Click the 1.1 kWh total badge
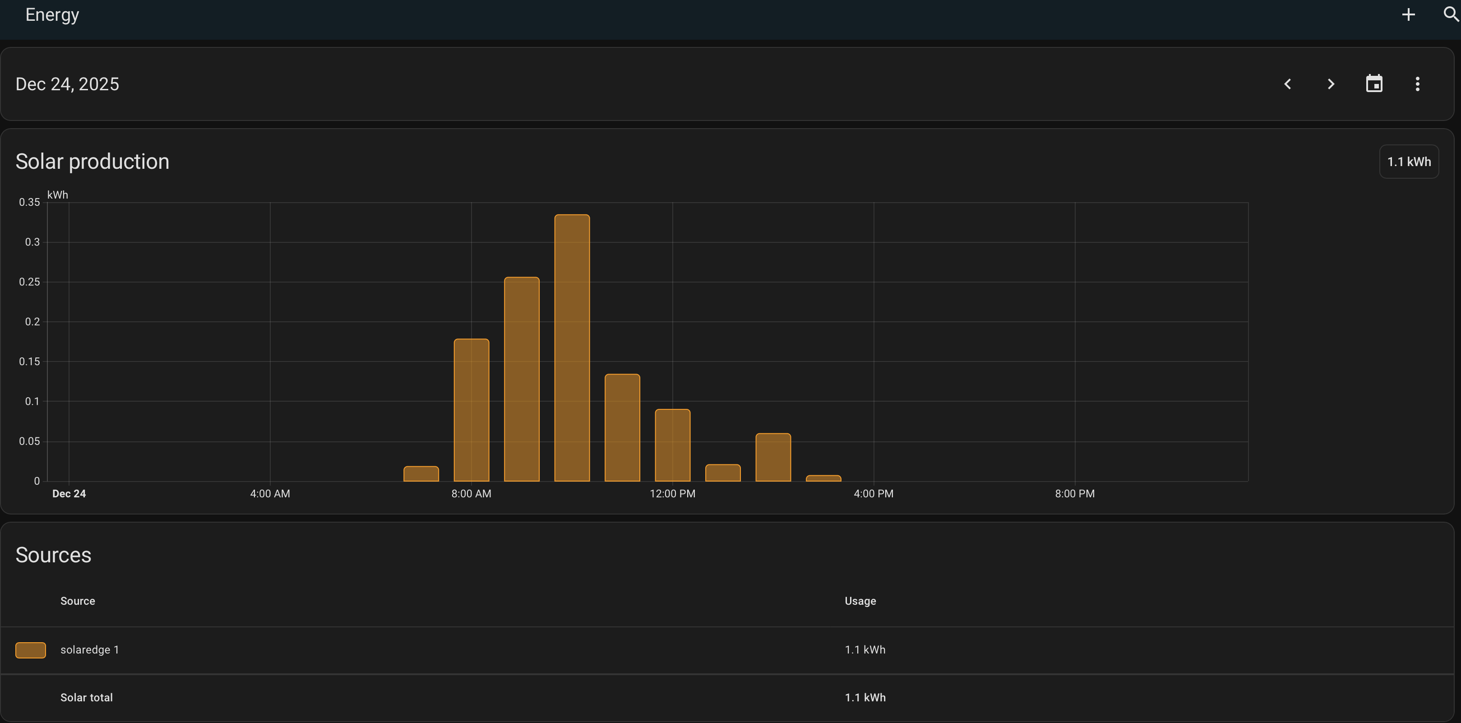Viewport: 1461px width, 723px height. coord(1408,162)
